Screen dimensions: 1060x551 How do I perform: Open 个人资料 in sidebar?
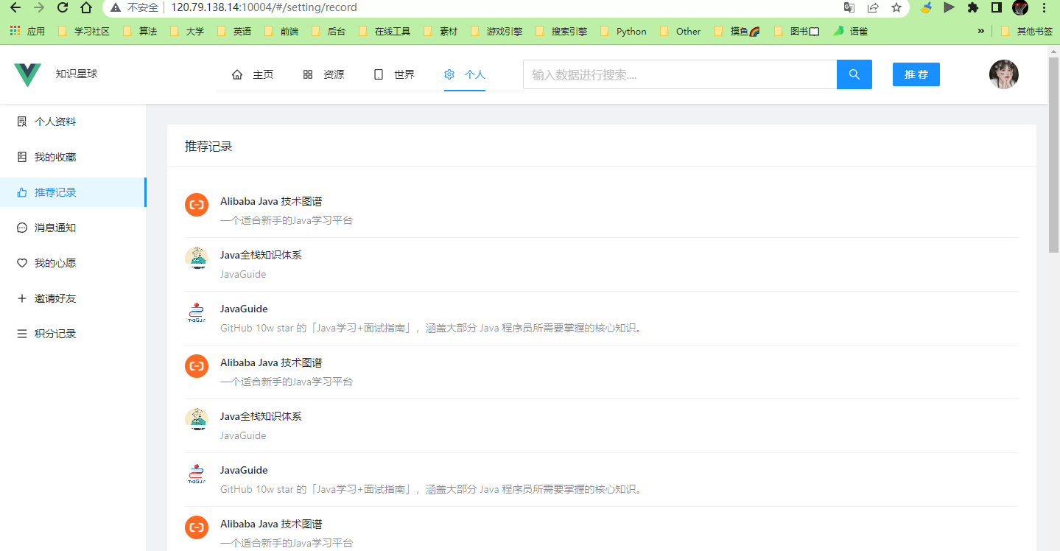(73, 122)
